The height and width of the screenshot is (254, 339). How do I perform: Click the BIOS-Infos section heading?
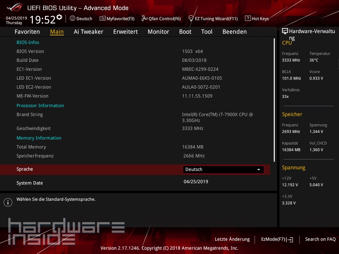(28, 42)
